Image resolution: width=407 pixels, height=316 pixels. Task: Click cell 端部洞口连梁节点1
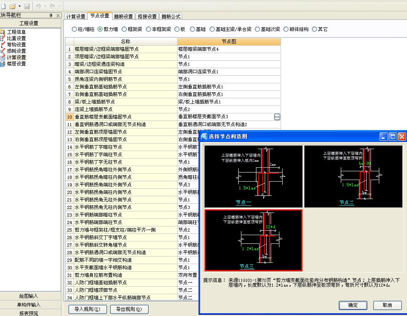(229, 72)
